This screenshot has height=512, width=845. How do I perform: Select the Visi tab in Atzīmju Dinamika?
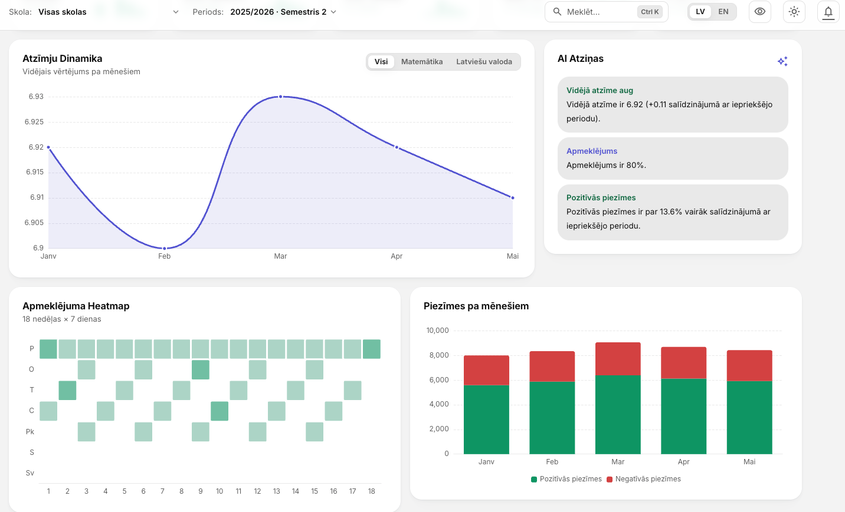click(381, 62)
